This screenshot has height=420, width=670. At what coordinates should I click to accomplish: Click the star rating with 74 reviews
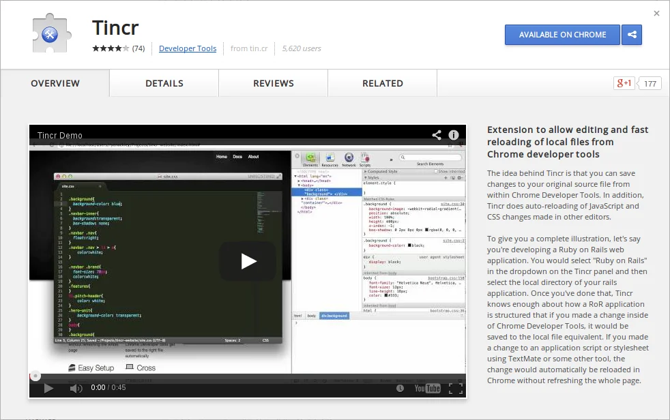point(118,48)
